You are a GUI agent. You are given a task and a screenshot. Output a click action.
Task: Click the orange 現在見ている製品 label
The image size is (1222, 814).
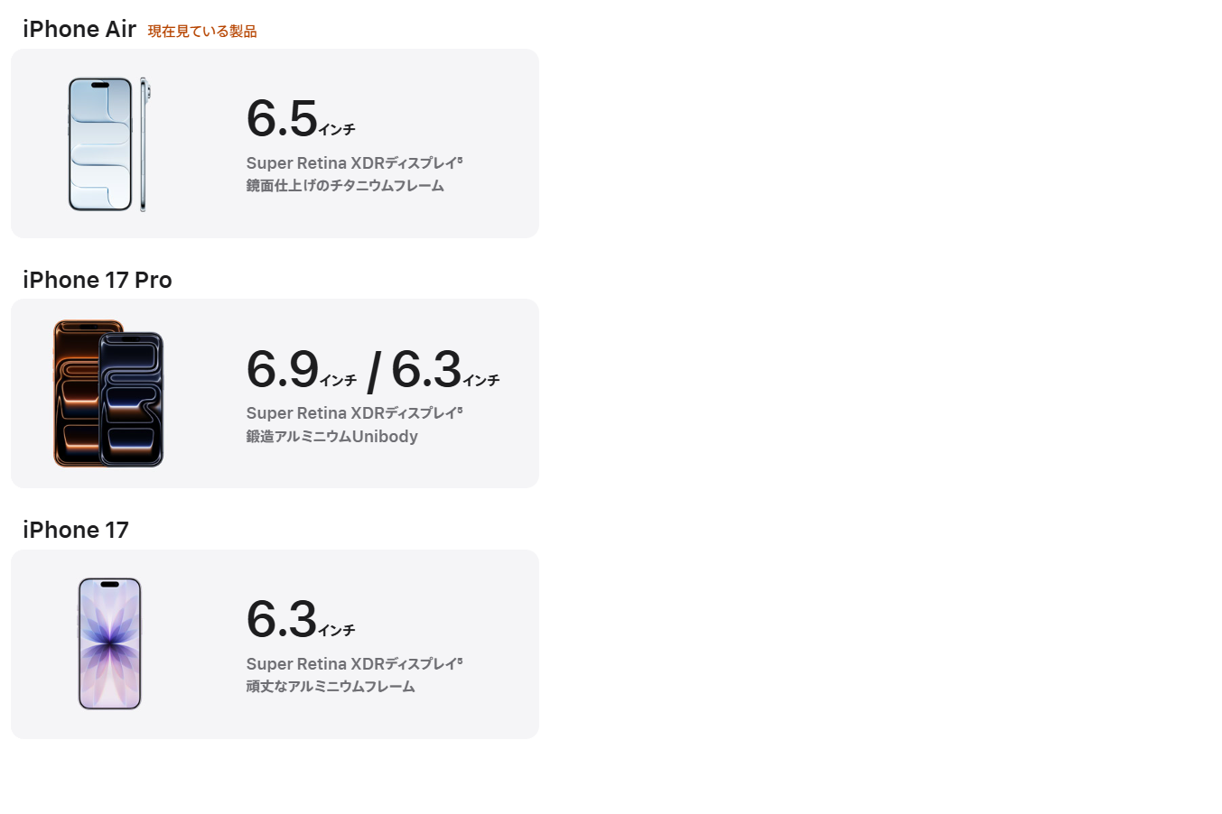click(x=202, y=32)
